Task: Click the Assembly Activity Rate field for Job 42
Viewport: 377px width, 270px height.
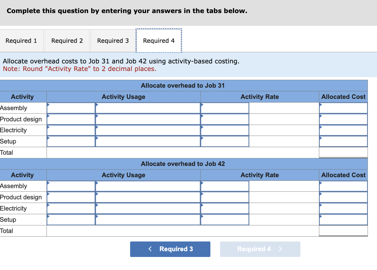Action: tap(224, 186)
